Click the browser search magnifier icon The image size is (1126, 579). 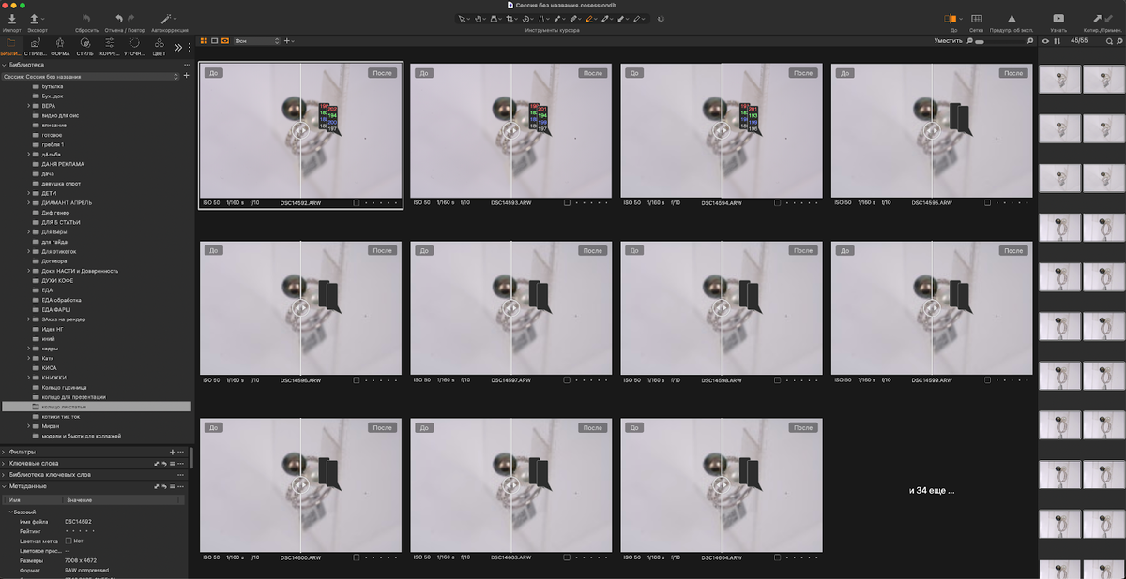[x=1109, y=41]
